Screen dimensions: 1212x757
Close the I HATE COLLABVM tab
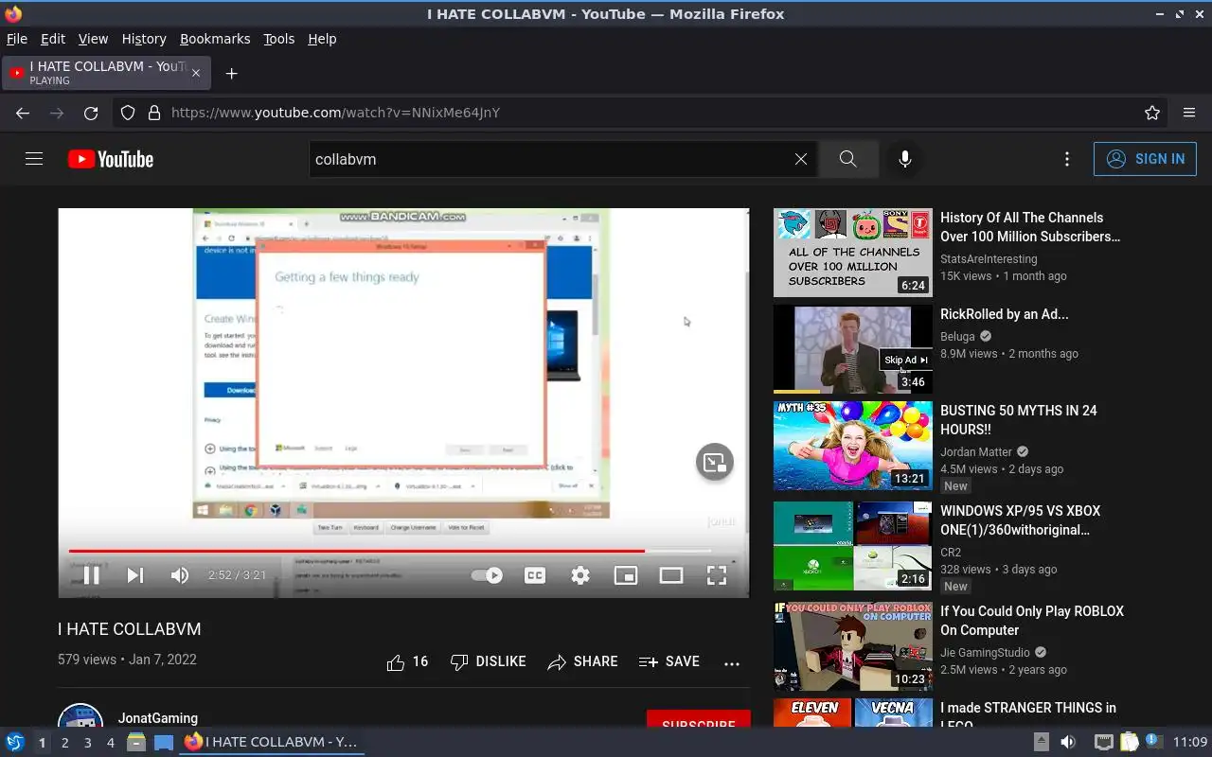pos(196,73)
